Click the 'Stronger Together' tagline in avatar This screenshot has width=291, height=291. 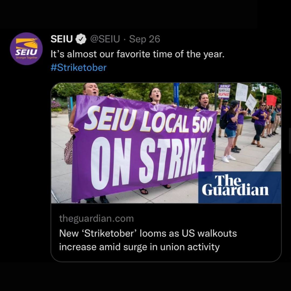pos(26,58)
